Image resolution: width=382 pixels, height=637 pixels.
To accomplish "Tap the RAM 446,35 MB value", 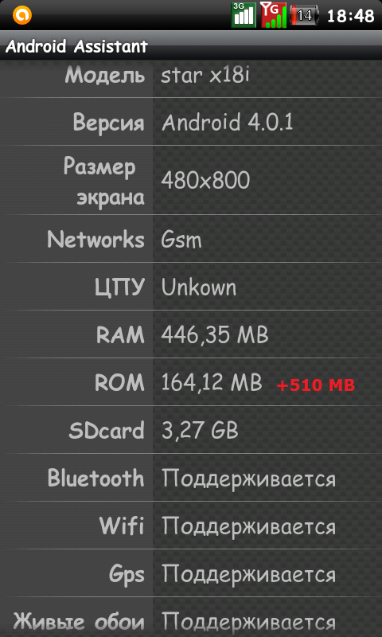I will click(x=215, y=335).
